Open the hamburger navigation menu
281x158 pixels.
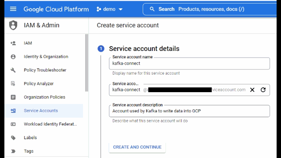coord(13,9)
